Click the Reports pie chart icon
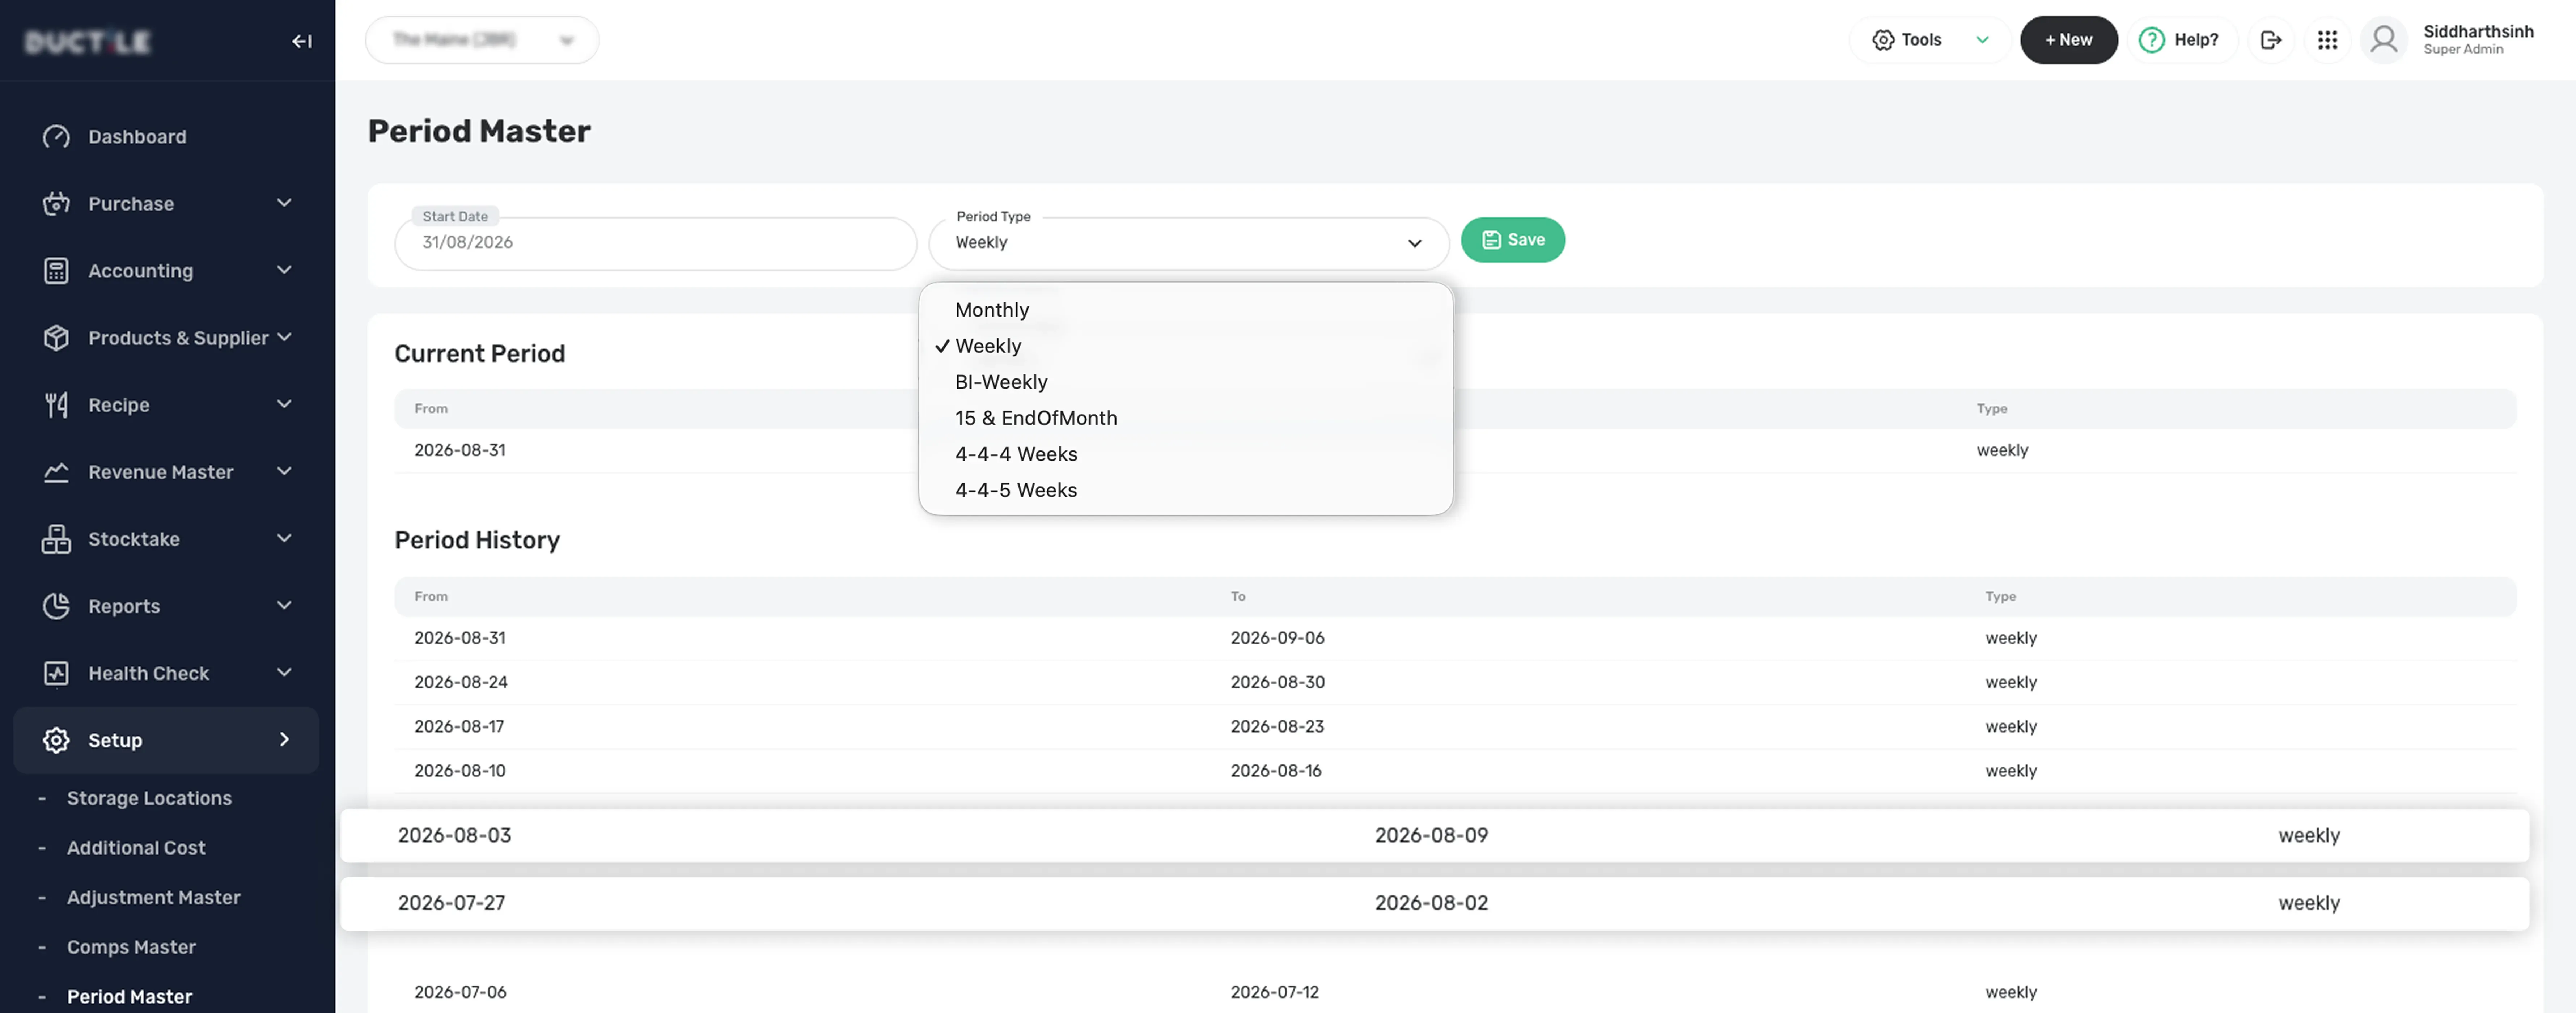This screenshot has width=2576, height=1013. 56,606
